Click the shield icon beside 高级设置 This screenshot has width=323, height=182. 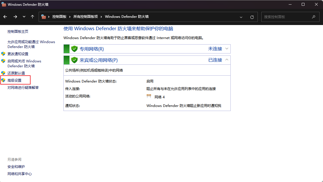point(3,80)
